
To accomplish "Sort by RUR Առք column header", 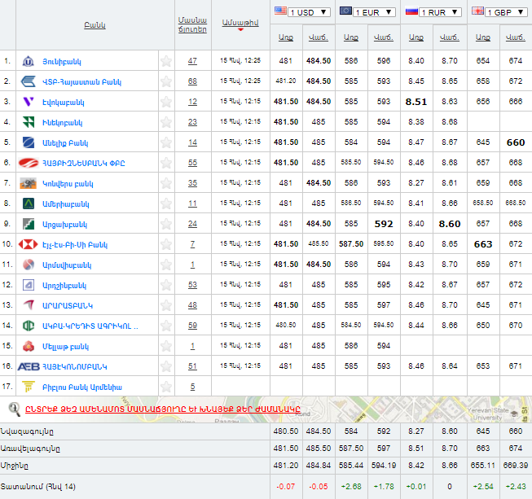I will point(416,37).
